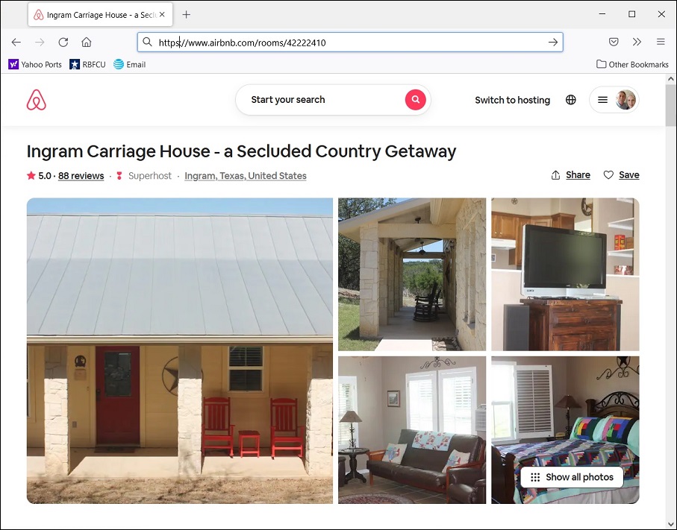The height and width of the screenshot is (530, 677).
Task: Open a new browser tab
Action: [187, 14]
